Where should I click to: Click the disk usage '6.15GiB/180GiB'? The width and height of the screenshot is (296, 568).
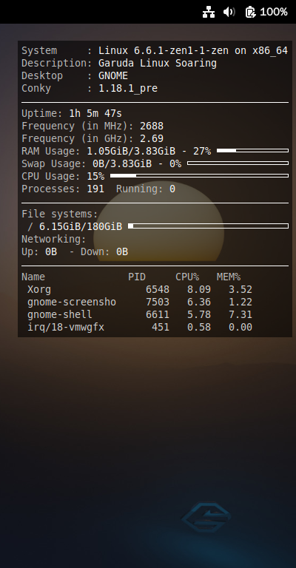tap(81, 227)
